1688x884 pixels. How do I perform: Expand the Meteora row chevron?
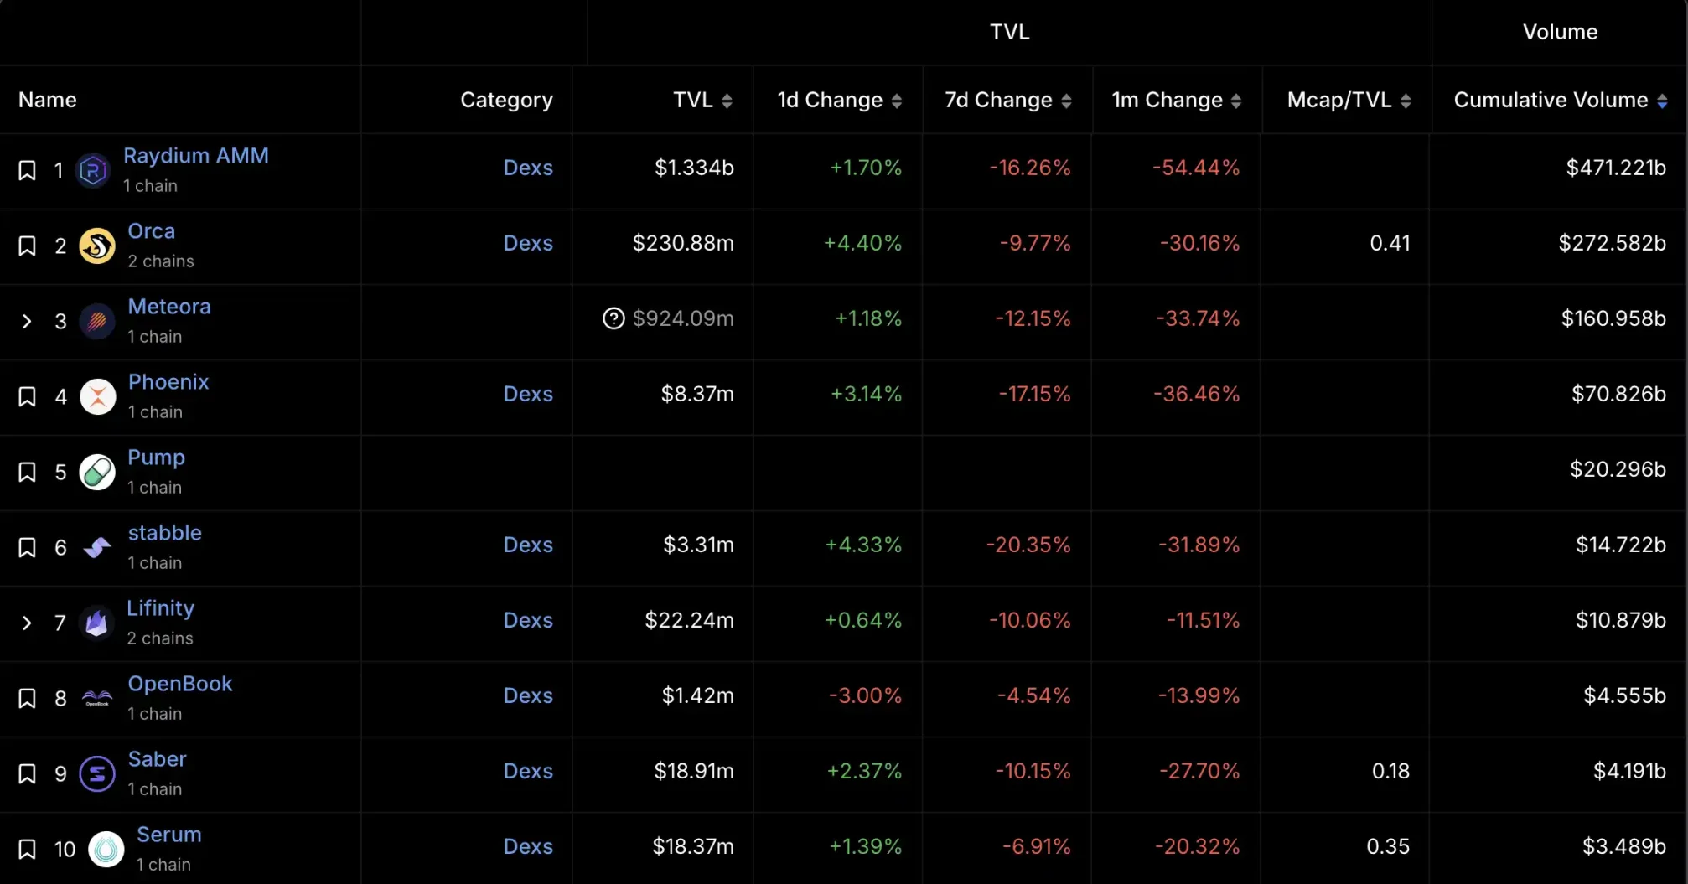click(25, 321)
